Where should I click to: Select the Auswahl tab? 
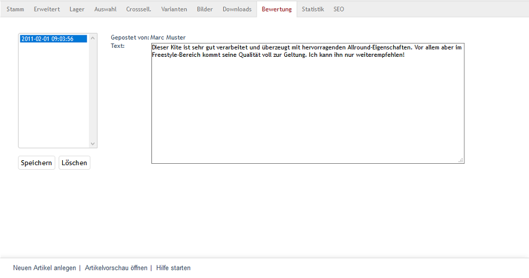pyautogui.click(x=105, y=9)
